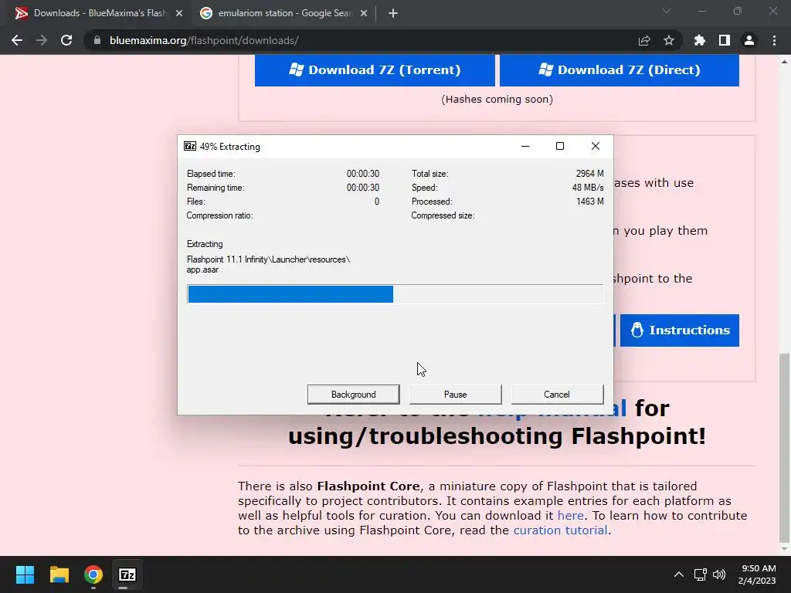Pause the 7-Zip extraction
The height and width of the screenshot is (593, 791).
(456, 395)
